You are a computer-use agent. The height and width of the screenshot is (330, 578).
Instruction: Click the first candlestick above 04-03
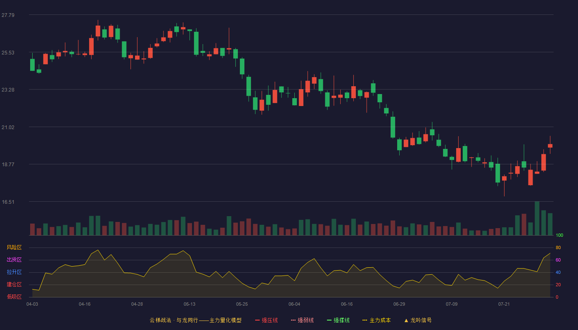pyautogui.click(x=32, y=62)
